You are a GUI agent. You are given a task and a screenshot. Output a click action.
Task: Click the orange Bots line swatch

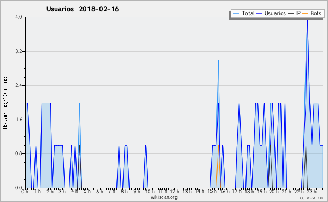click(305, 14)
